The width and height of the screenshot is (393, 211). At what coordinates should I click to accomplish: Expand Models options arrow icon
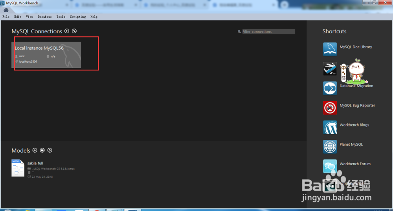pyautogui.click(x=50, y=150)
